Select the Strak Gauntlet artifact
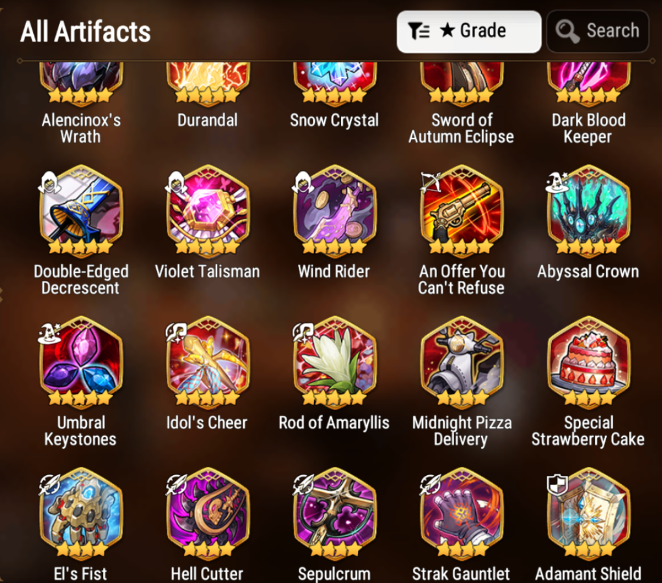The height and width of the screenshot is (583, 662). pyautogui.click(x=462, y=514)
